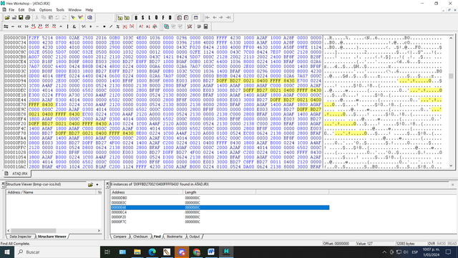Click the OR (|) operation icon
This screenshot has height=258, width=458.
click(x=67, y=27)
